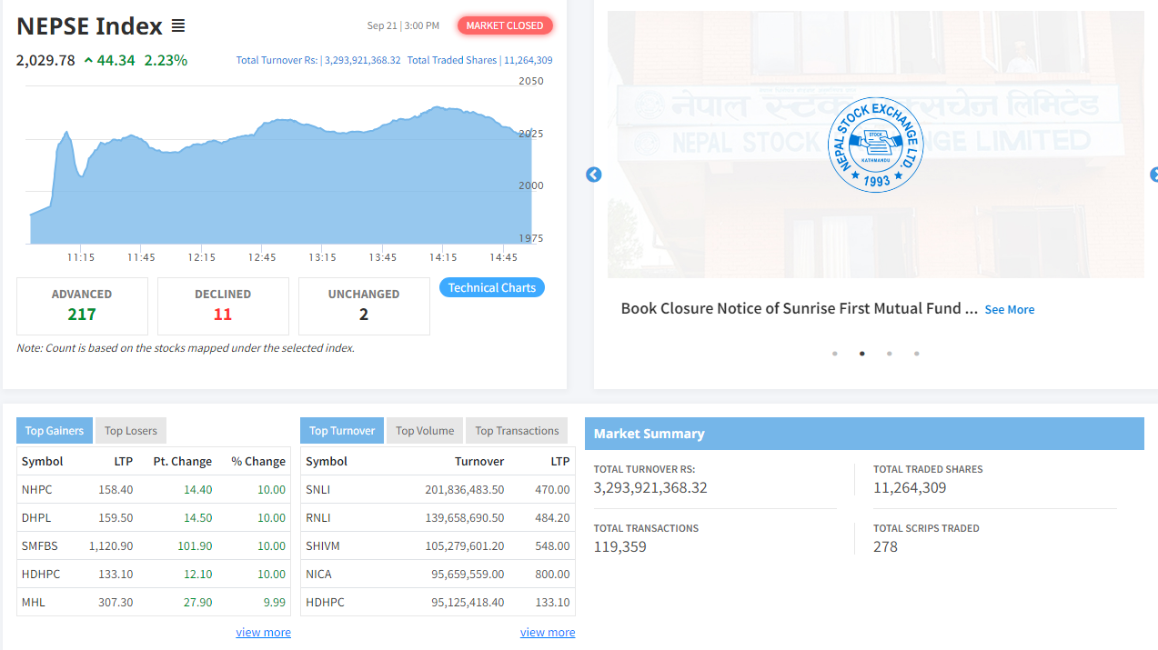Click See More on book closure notice
Viewport: 1158px width, 650px height.
(x=1009, y=309)
